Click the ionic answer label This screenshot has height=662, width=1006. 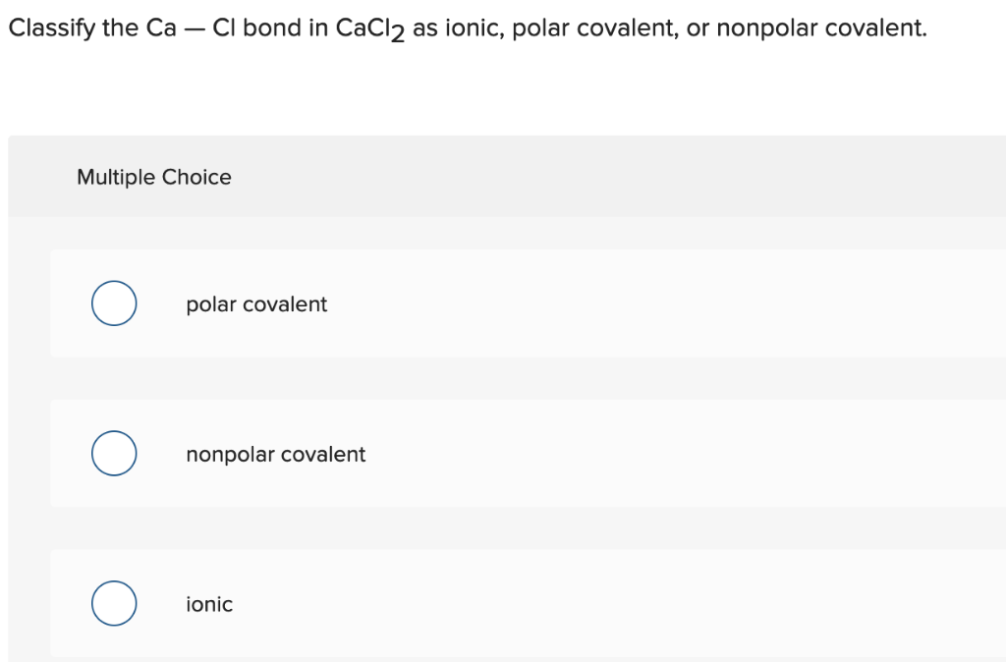[x=209, y=604]
